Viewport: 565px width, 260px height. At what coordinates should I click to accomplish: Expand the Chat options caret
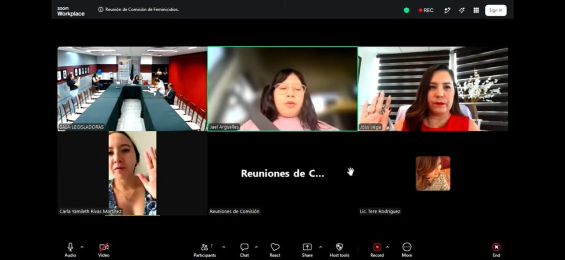coord(256,247)
